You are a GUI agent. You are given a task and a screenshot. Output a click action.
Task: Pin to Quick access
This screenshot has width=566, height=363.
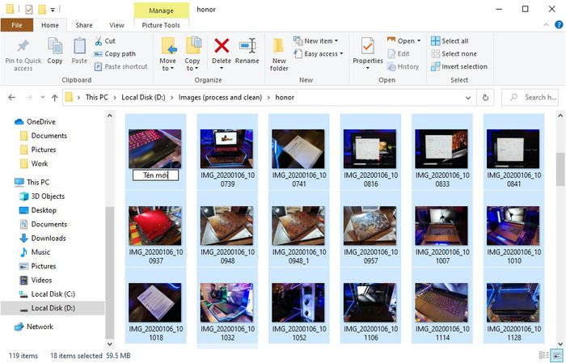pos(23,54)
